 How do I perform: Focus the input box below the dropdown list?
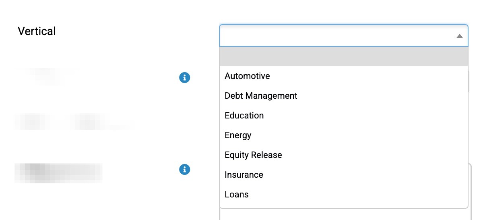click(x=344, y=214)
